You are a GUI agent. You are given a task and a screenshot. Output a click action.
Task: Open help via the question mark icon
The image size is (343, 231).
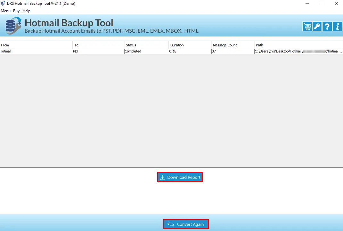[327, 27]
